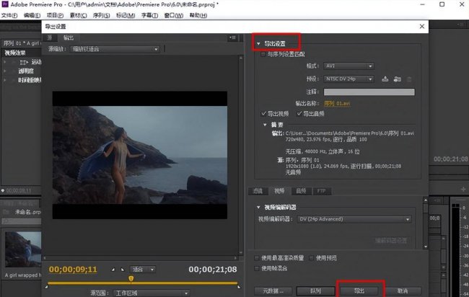Click the preview horizontal scrollbar
Screen dimensions: 469x297
pyautogui.click(x=140, y=258)
